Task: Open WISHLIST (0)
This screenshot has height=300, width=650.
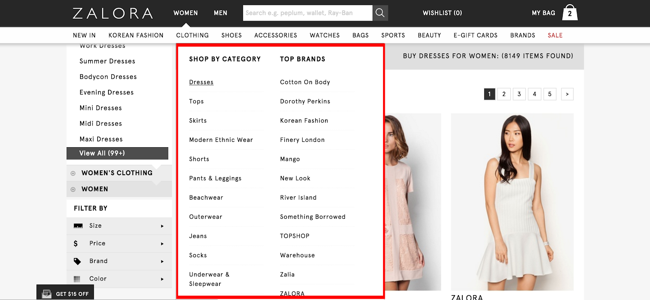Action: (442, 13)
